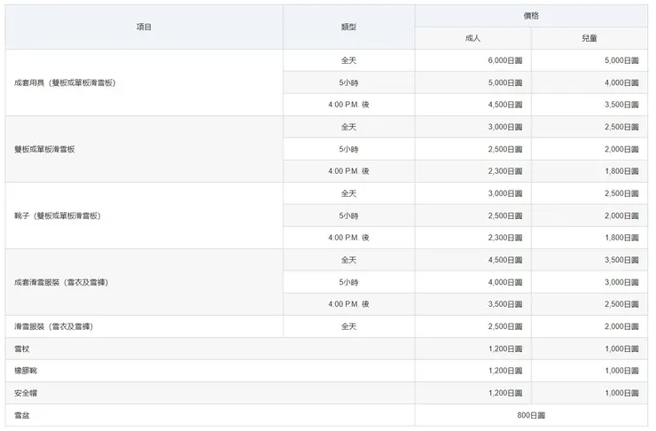Select the 兒童 price subheader

click(x=590, y=38)
